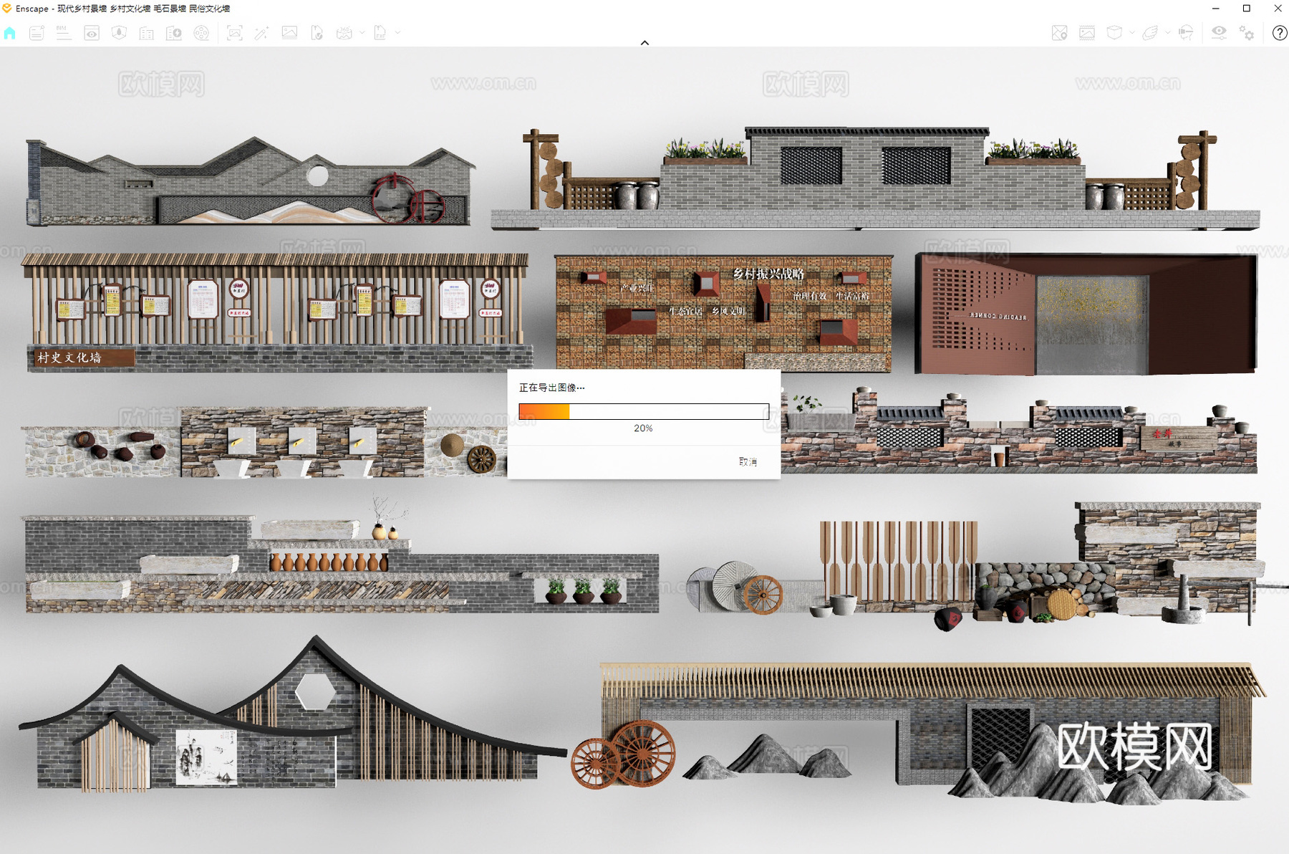Click the EXE standalone export icon
Screen dimensions: 1289x854
point(380,33)
